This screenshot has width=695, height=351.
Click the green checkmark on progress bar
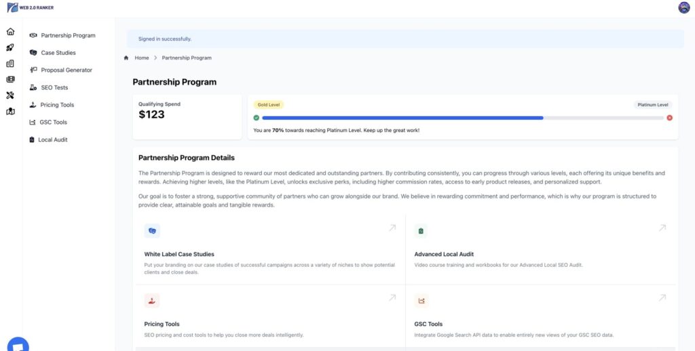(x=257, y=118)
